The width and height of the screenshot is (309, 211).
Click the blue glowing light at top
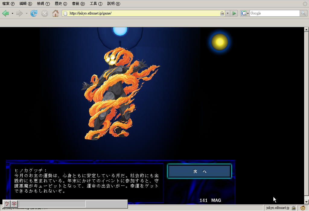tap(120, 31)
